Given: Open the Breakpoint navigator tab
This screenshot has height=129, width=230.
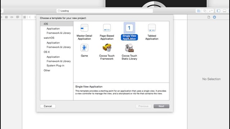Looking at the screenshot, I should click(12, 17).
